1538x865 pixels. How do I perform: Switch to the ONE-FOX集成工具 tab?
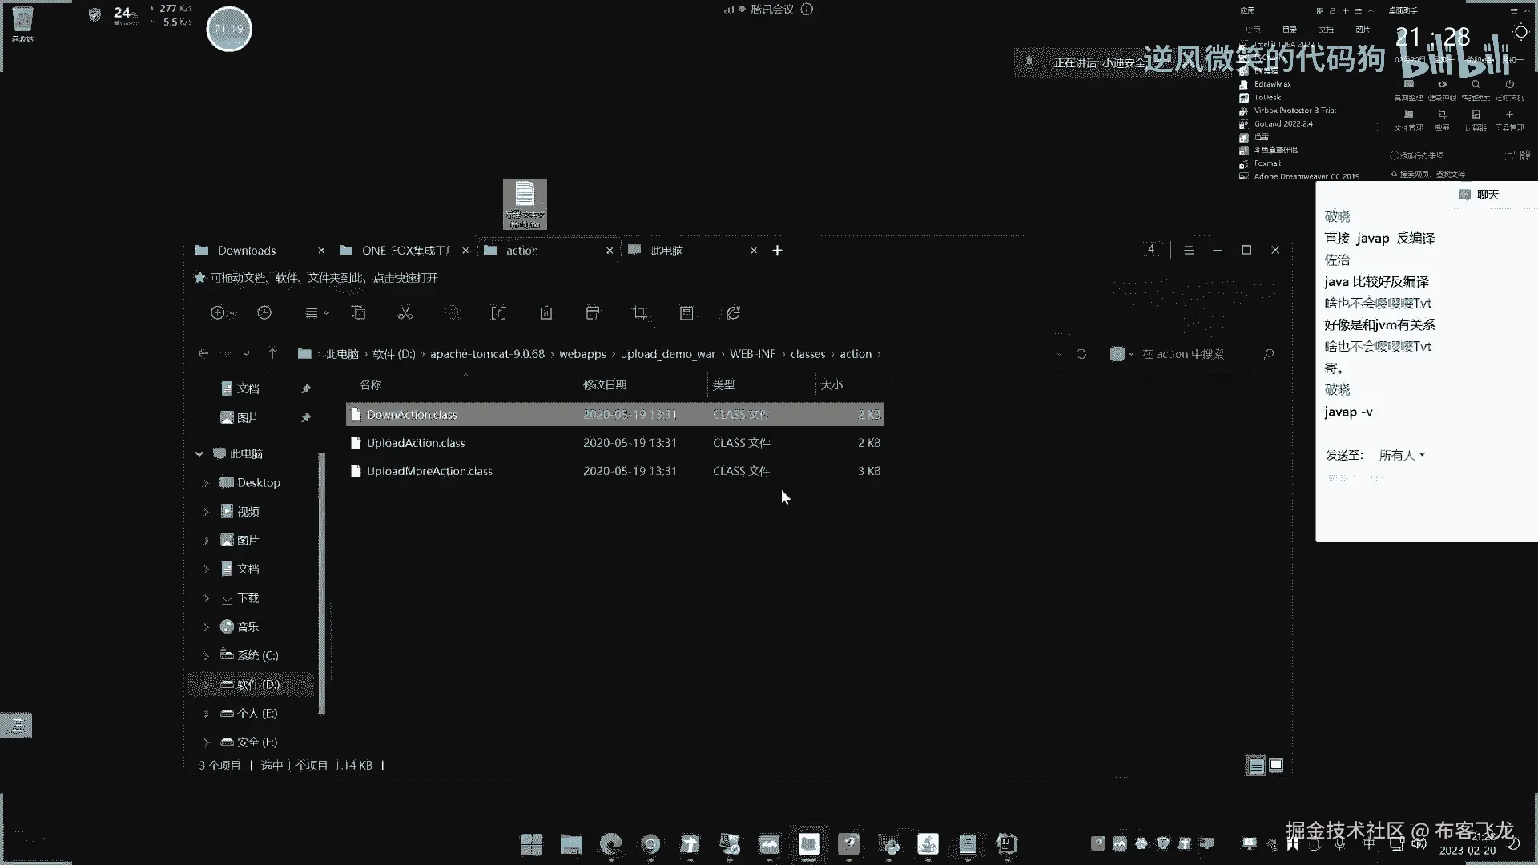[x=405, y=251]
